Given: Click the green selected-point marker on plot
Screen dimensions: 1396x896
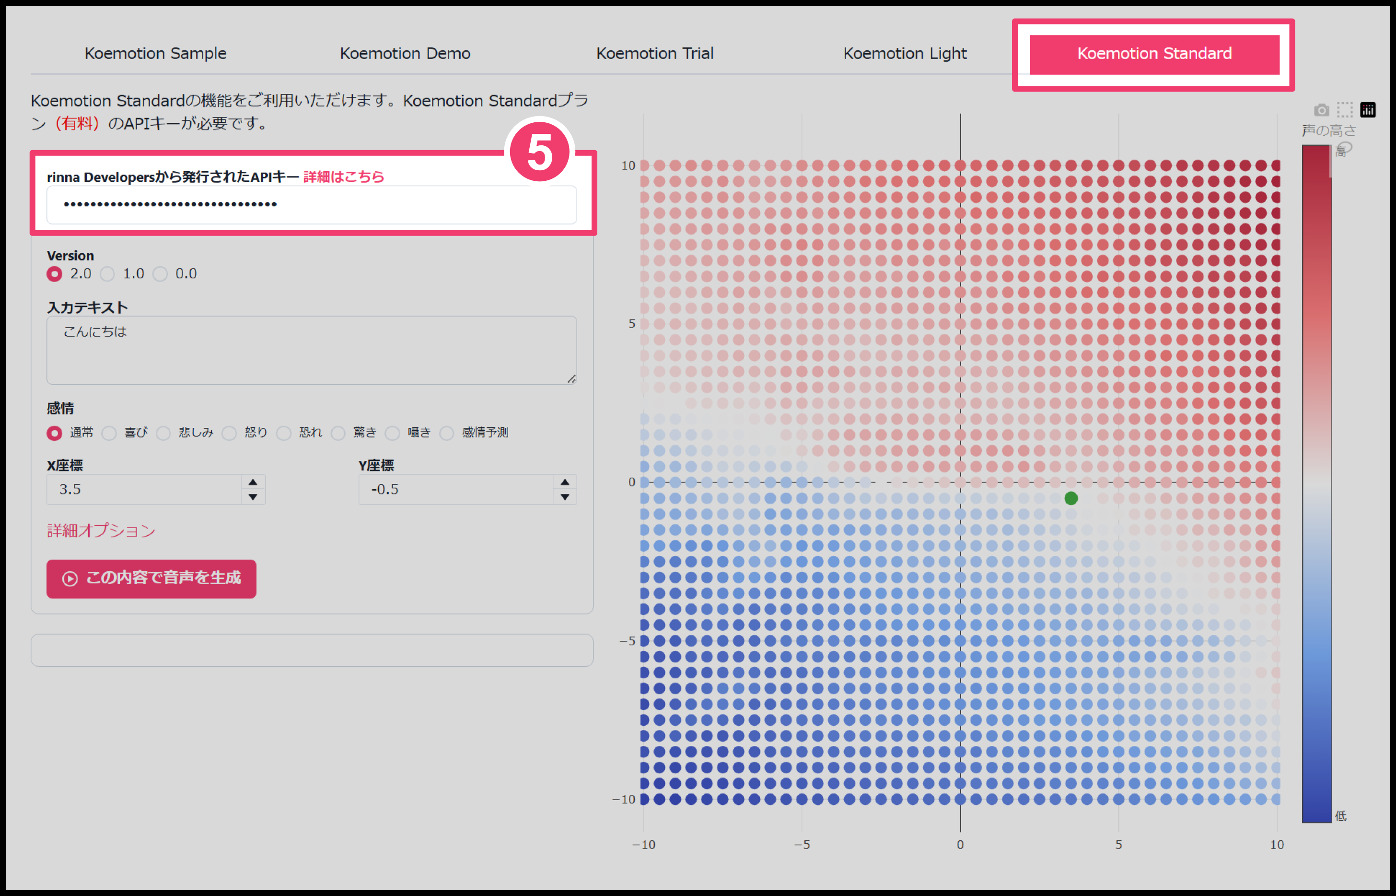Looking at the screenshot, I should coord(1071,498).
